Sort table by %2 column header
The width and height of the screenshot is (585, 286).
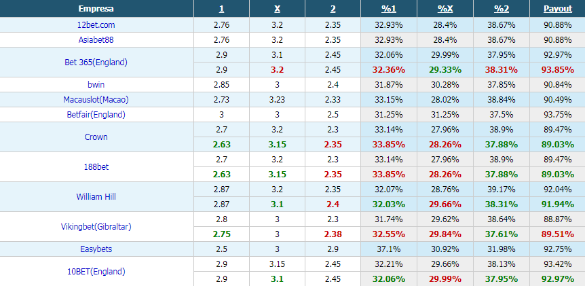[x=502, y=9]
